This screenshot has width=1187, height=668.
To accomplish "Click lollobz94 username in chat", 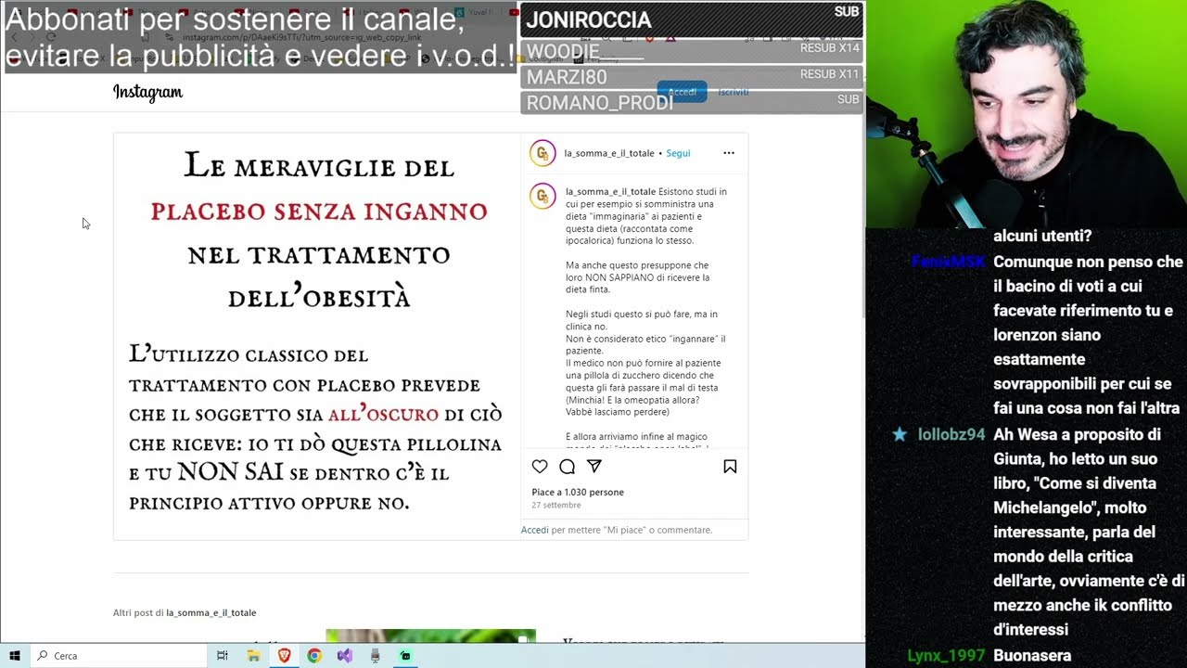I will click(x=951, y=434).
